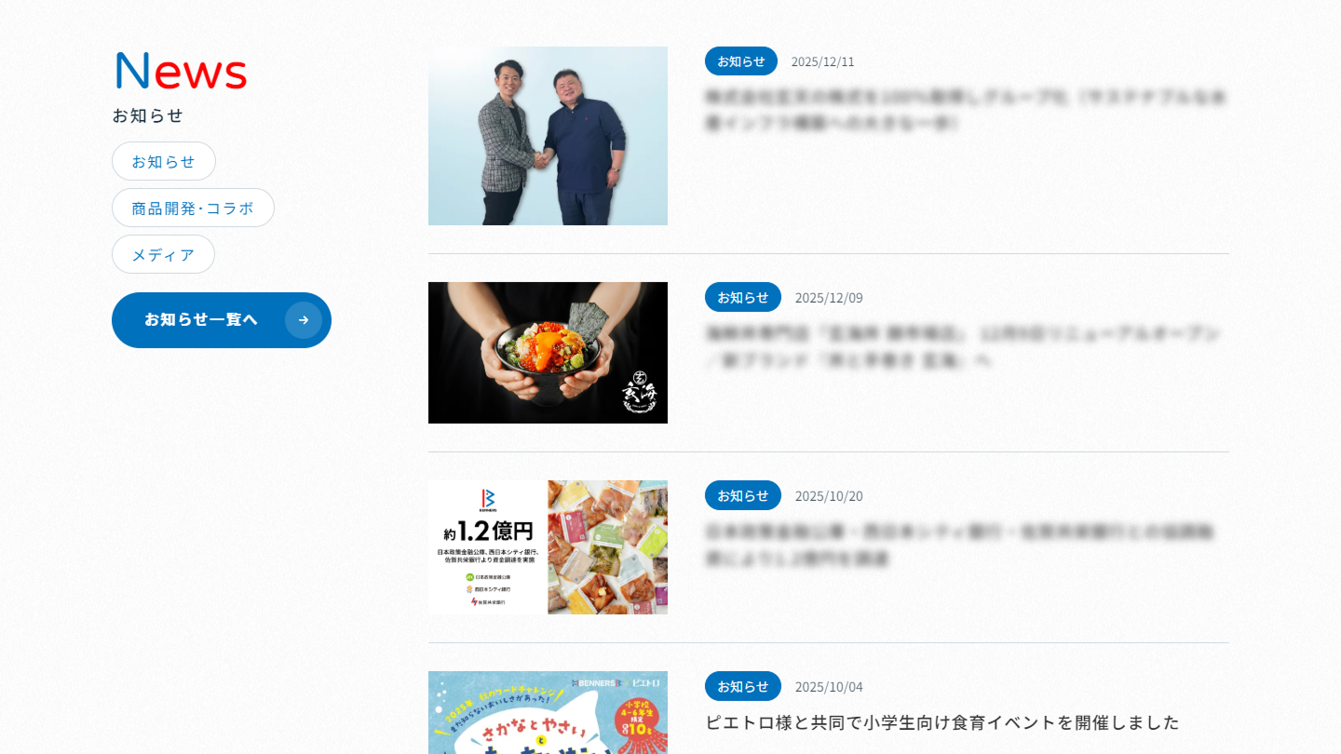Open the blurred headline of 2025/12/11 article
The width and height of the screenshot is (1341, 754).
click(x=966, y=110)
